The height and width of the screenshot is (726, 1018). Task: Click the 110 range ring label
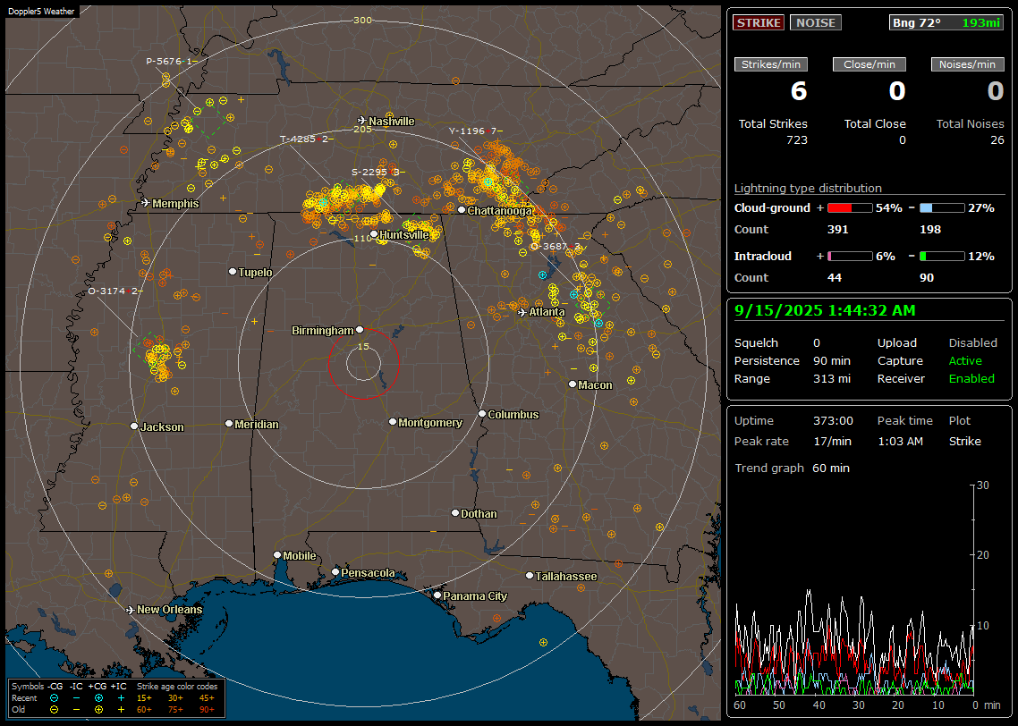[x=362, y=238]
